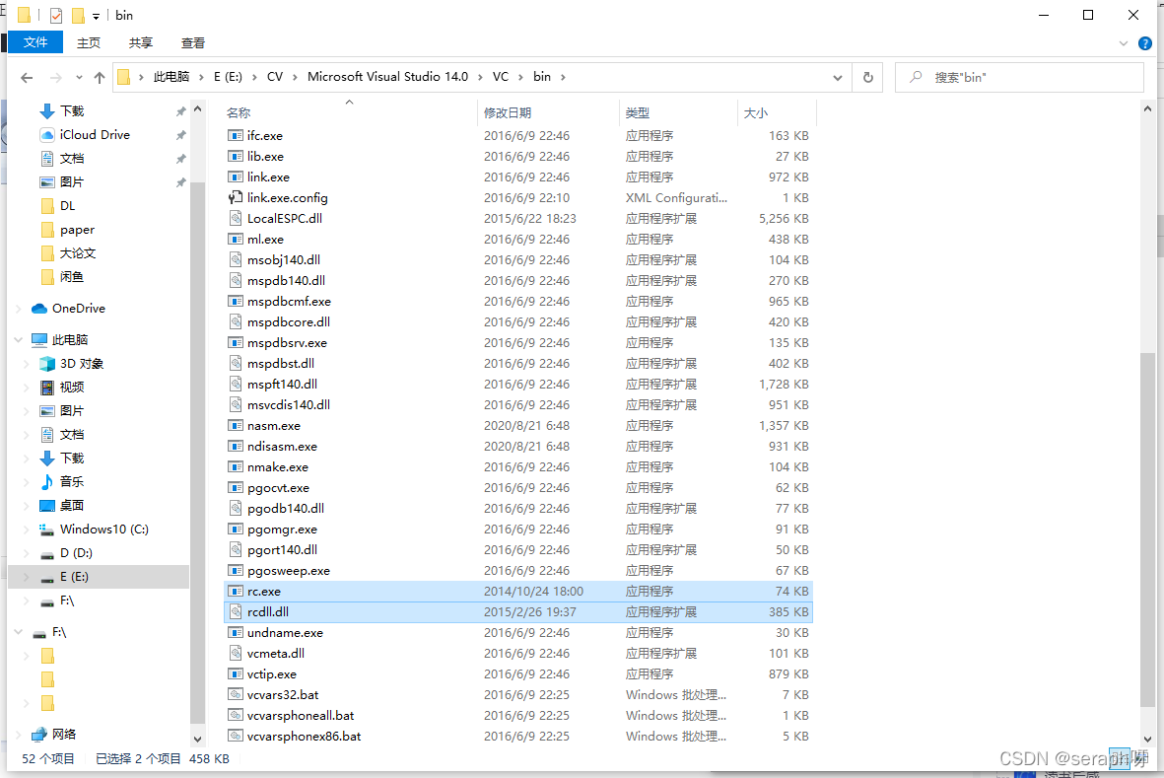Switch to the 主页 ribbon tab
Screen dimensions: 1164x778
click(89, 43)
